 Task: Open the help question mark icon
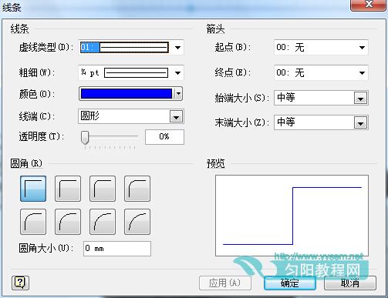click(20, 283)
